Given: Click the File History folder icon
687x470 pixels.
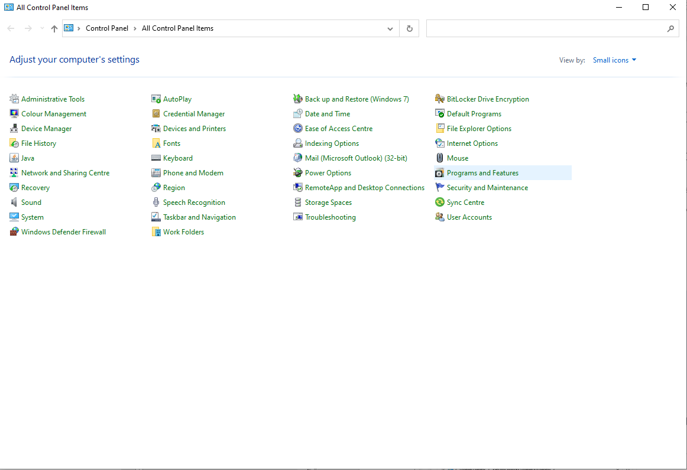Looking at the screenshot, I should pos(14,143).
